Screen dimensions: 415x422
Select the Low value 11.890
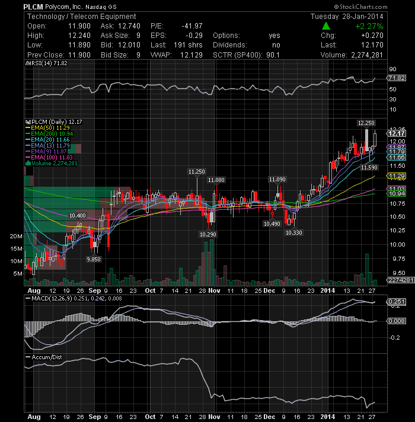pyautogui.click(x=79, y=45)
